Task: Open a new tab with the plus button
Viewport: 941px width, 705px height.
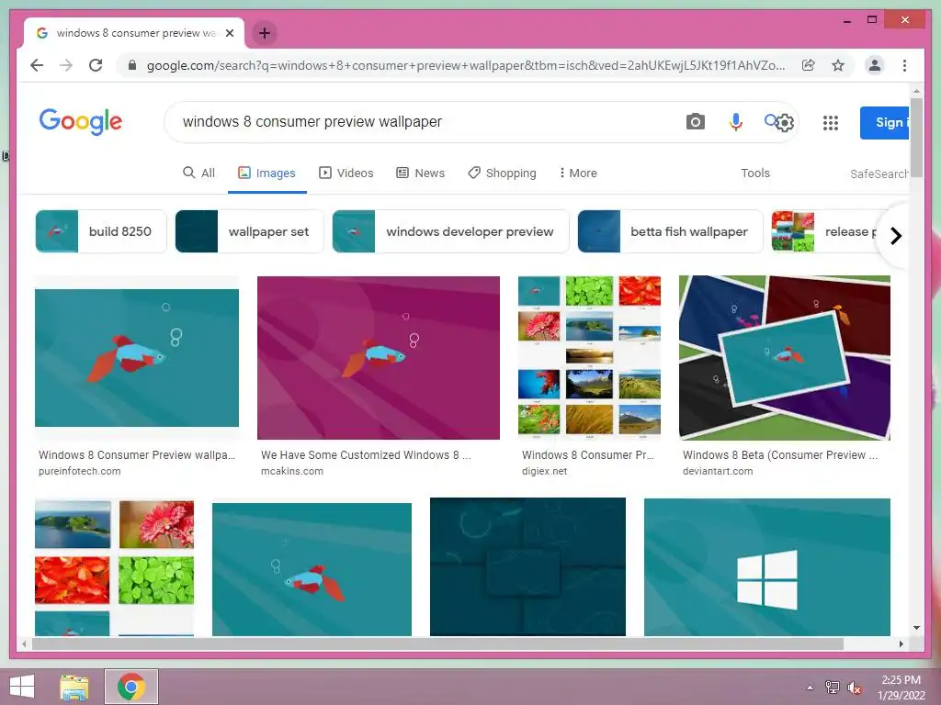Action: tap(264, 33)
